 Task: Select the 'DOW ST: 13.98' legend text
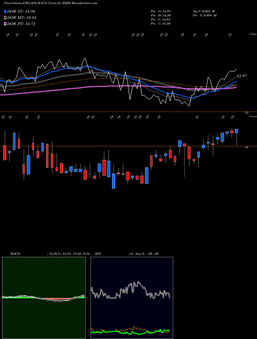pyautogui.click(x=21, y=11)
